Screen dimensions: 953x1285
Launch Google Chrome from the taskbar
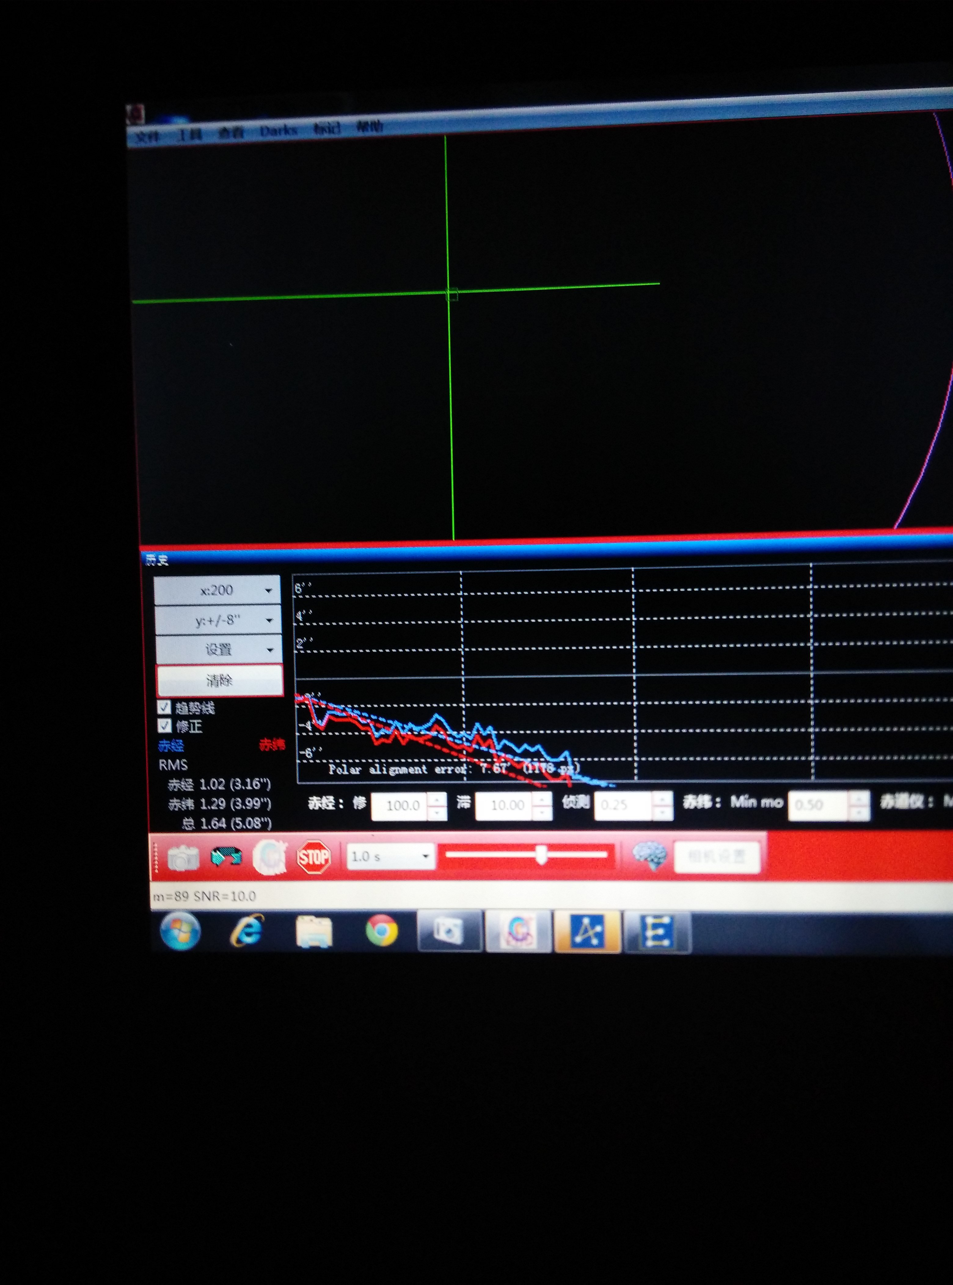381,930
